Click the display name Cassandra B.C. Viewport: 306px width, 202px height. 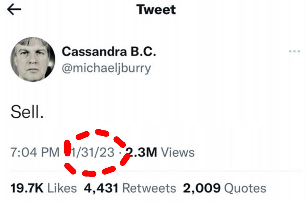109,52
